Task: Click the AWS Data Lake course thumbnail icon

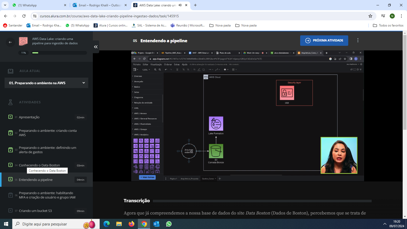Action: pyautogui.click(x=23, y=41)
